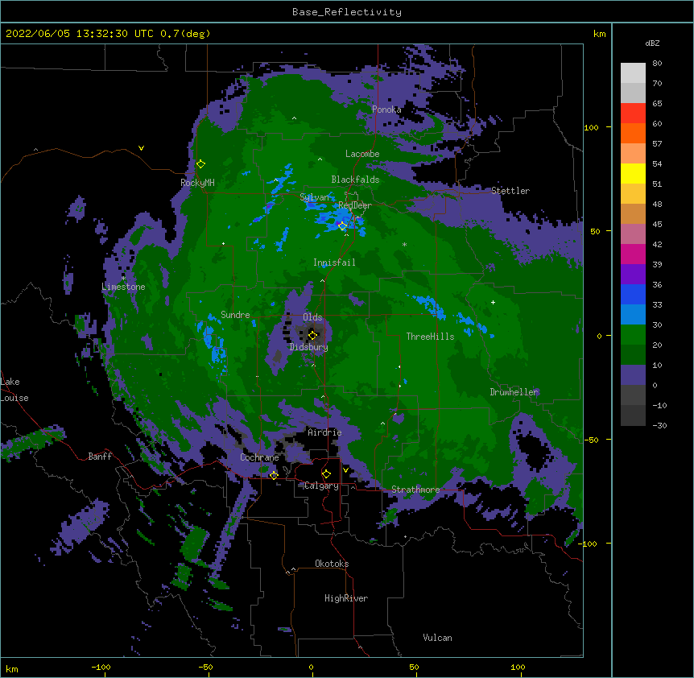
Task: Click the km unit label at bottom left
Action: (12, 668)
